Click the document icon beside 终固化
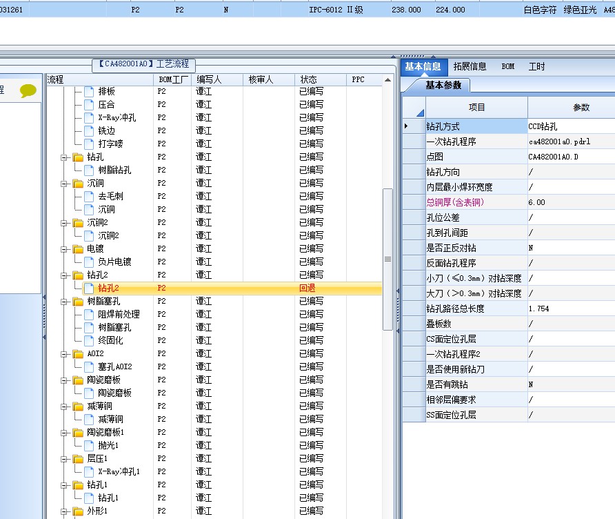This screenshot has width=615, height=519. pyautogui.click(x=89, y=340)
